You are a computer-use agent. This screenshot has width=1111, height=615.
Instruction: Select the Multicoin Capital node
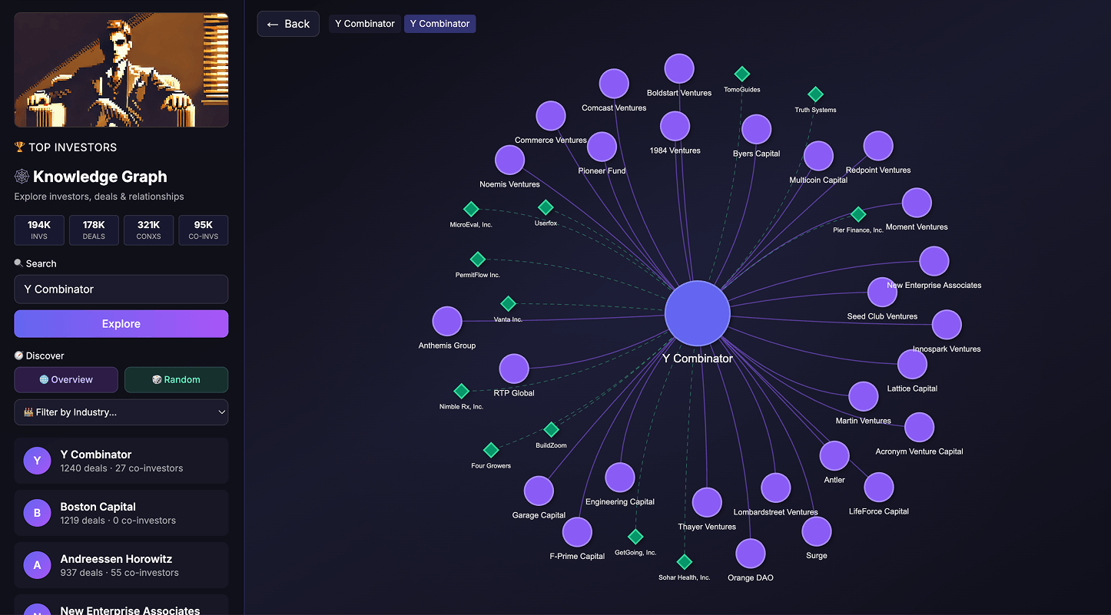pyautogui.click(x=818, y=156)
